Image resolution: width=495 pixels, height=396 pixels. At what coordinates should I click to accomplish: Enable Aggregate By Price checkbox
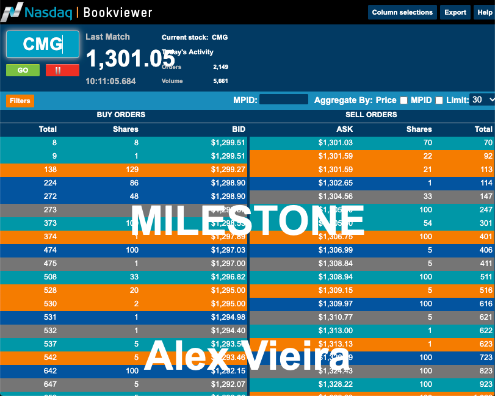403,100
